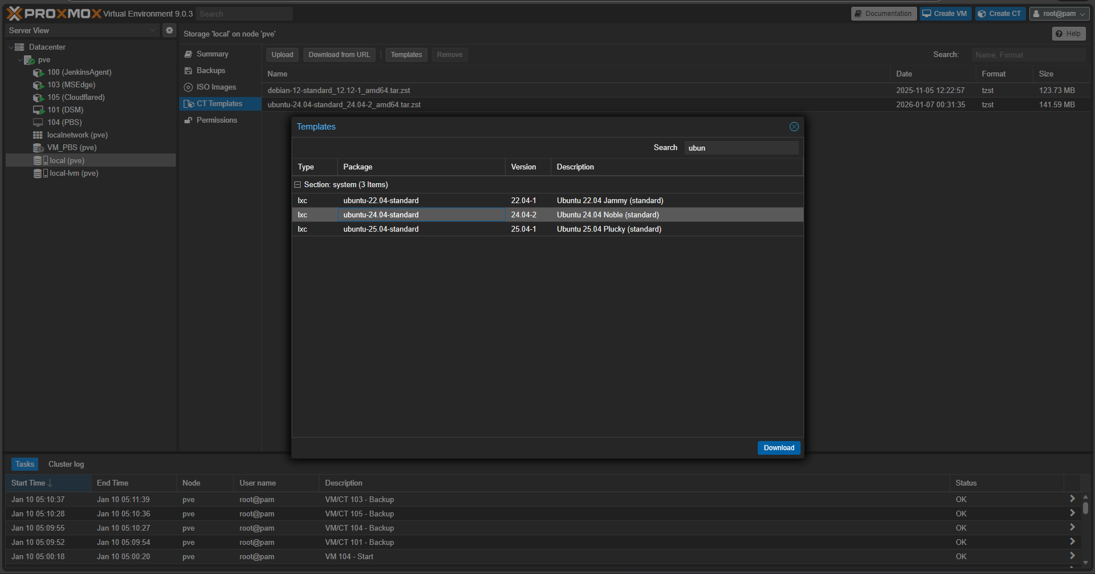Screen dimensions: 1095x574
Task: Click the CT Templates icon
Action: point(189,104)
